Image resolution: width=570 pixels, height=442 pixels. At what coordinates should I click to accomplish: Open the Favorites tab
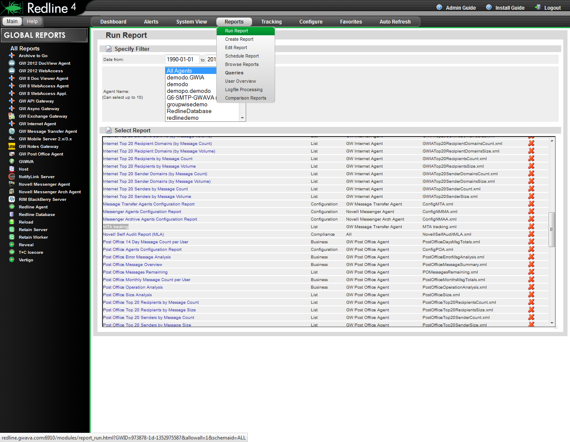point(351,22)
